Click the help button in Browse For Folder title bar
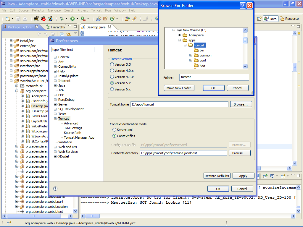303x227 pixels. point(243,6)
